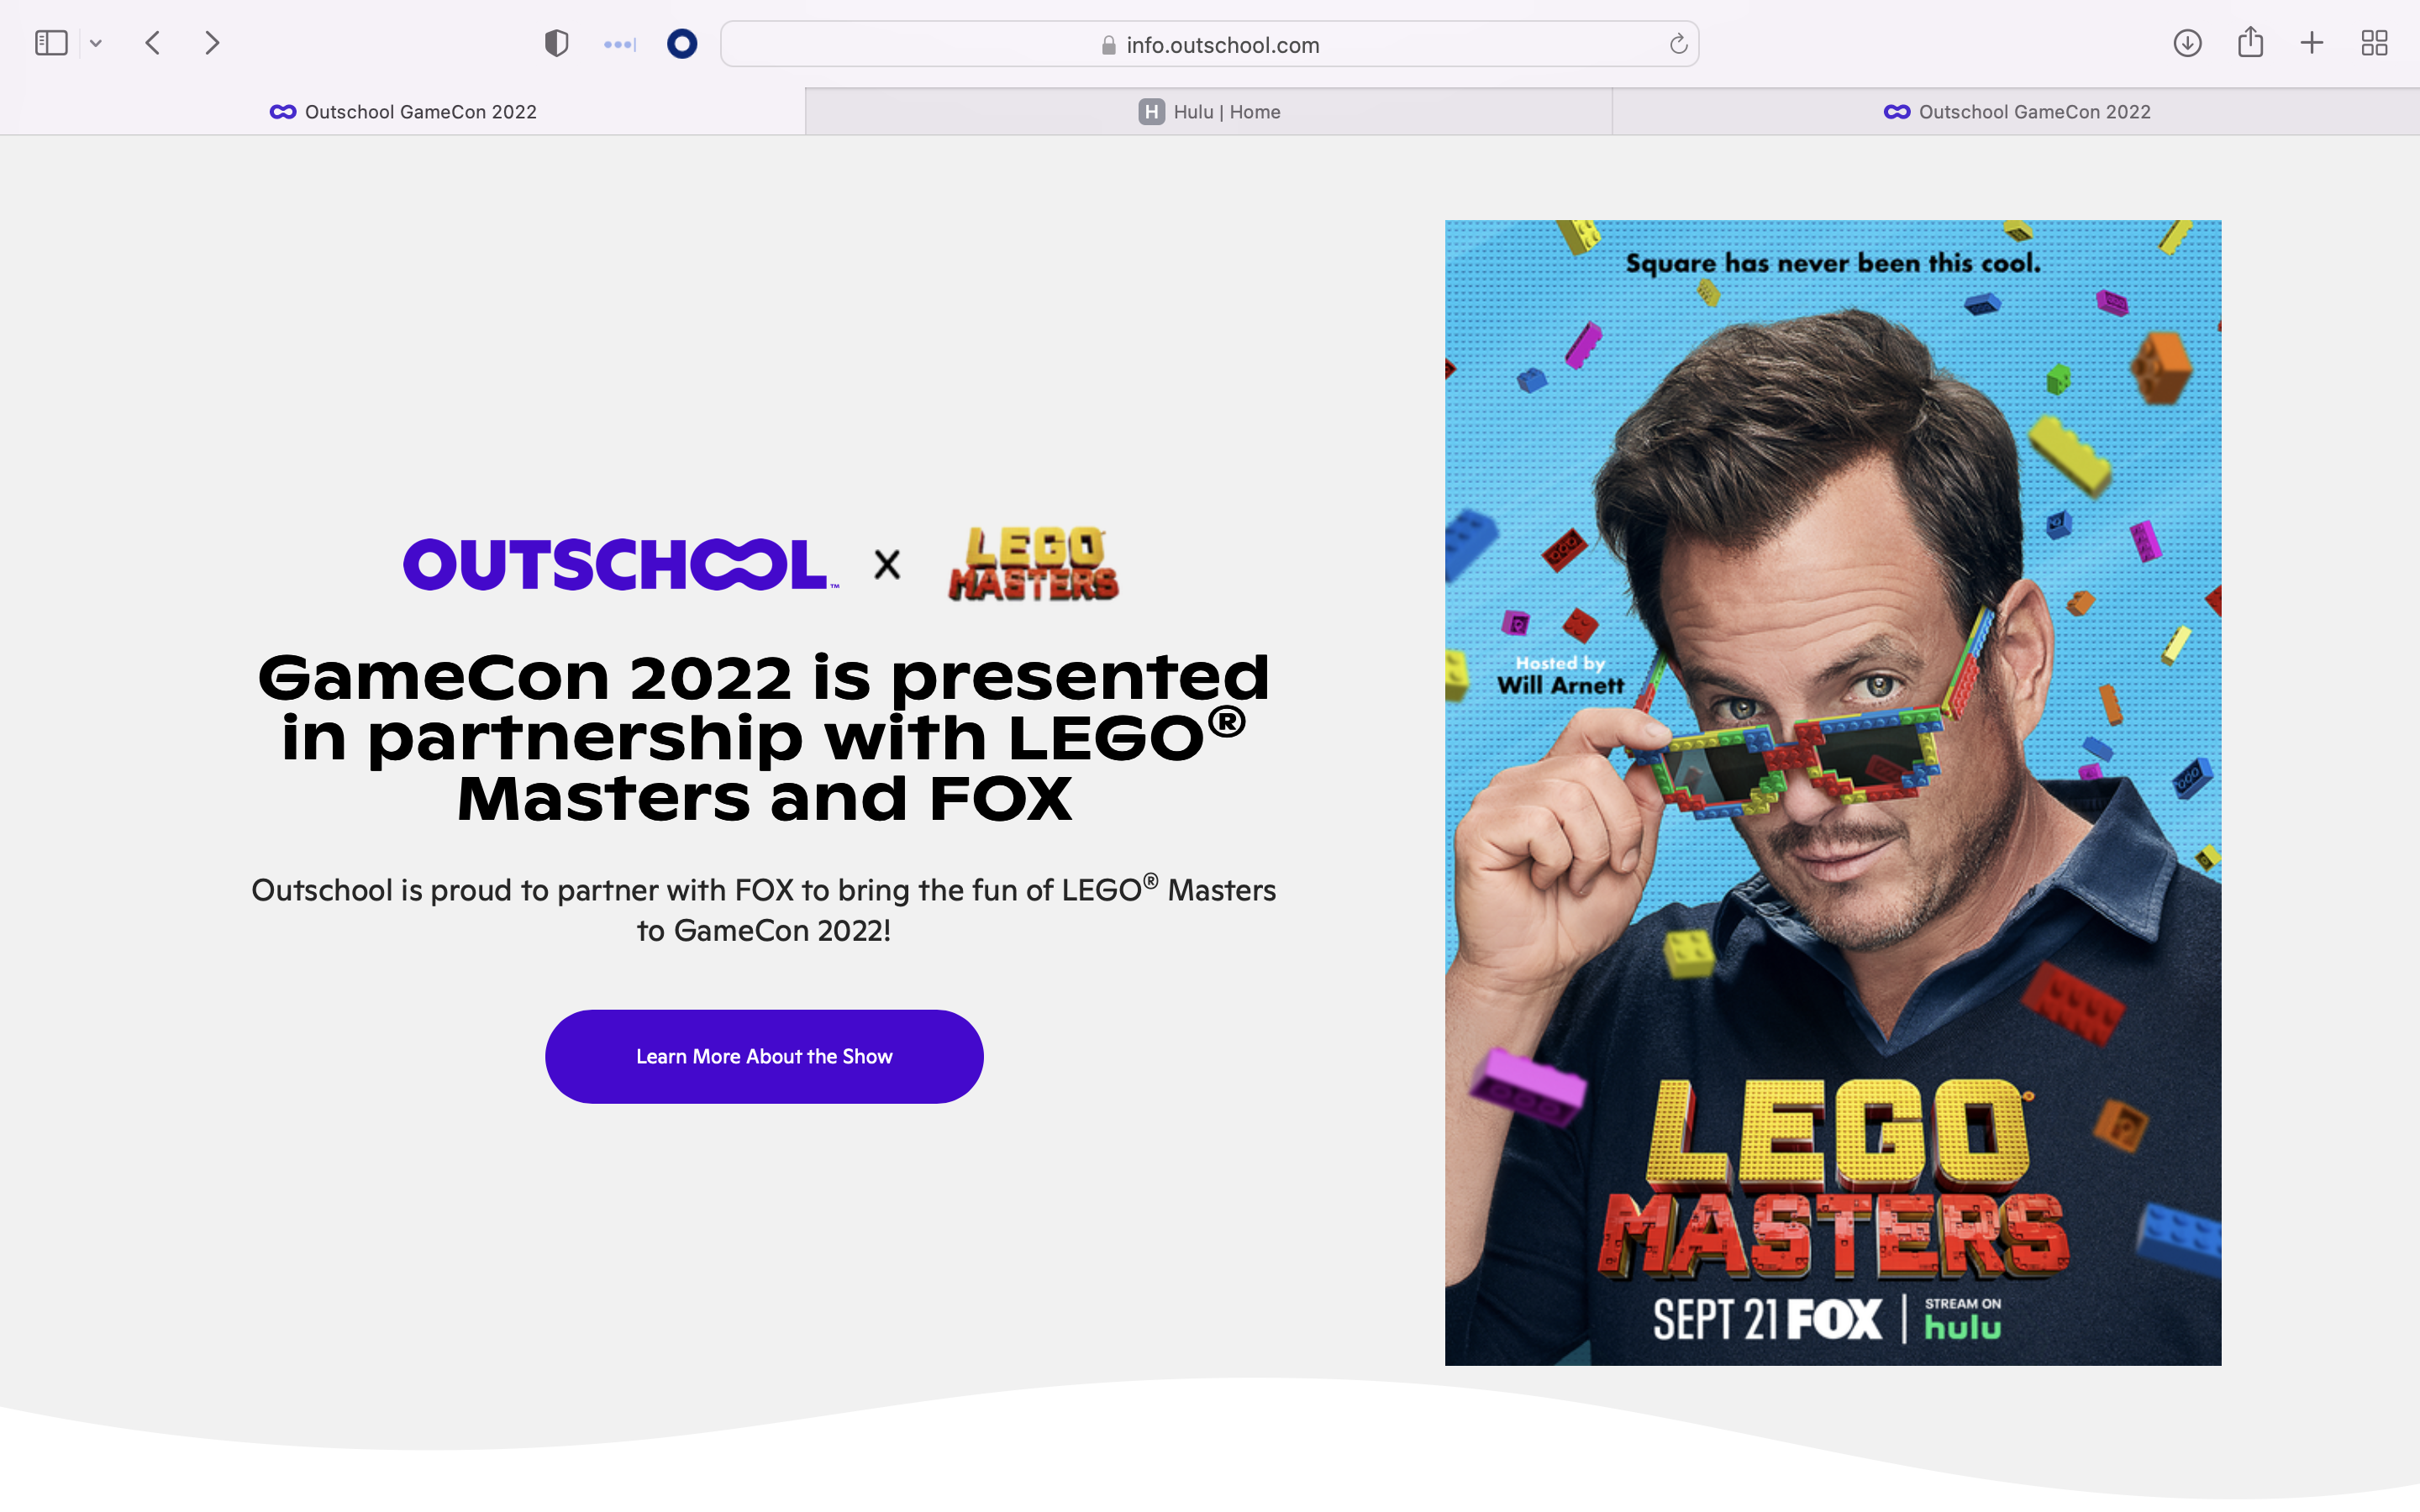Select the first Outschool GameCon 2022 tab
The width and height of the screenshot is (2420, 1512).
[x=403, y=112]
